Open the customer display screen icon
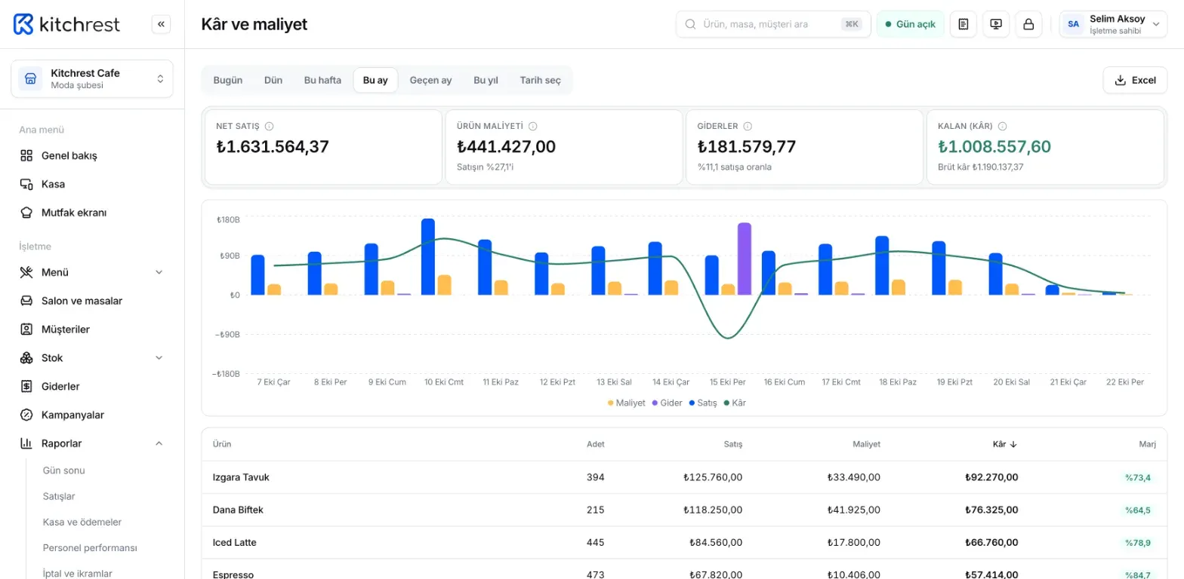This screenshot has height=579, width=1184. [x=996, y=24]
